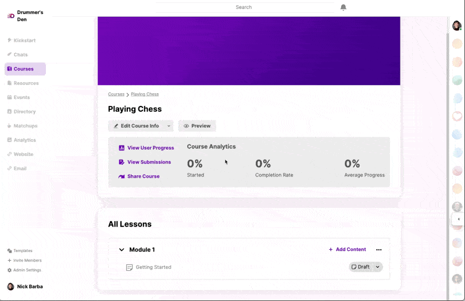Click the Admin Settings gear icon
The image size is (465, 301).
click(9, 270)
